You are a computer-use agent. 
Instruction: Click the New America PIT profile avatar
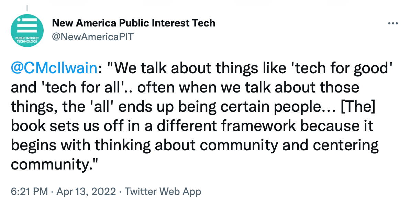click(27, 31)
